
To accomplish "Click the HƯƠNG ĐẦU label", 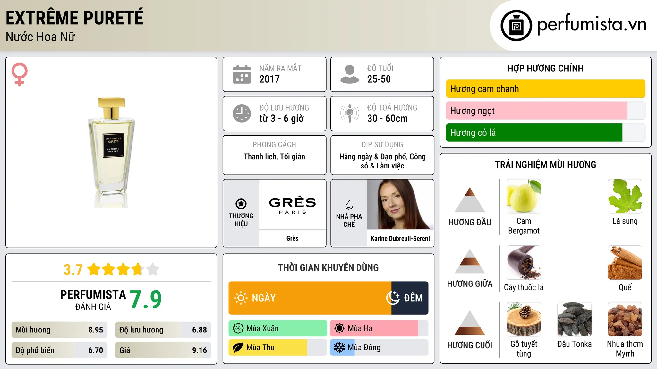I will pos(470,222).
